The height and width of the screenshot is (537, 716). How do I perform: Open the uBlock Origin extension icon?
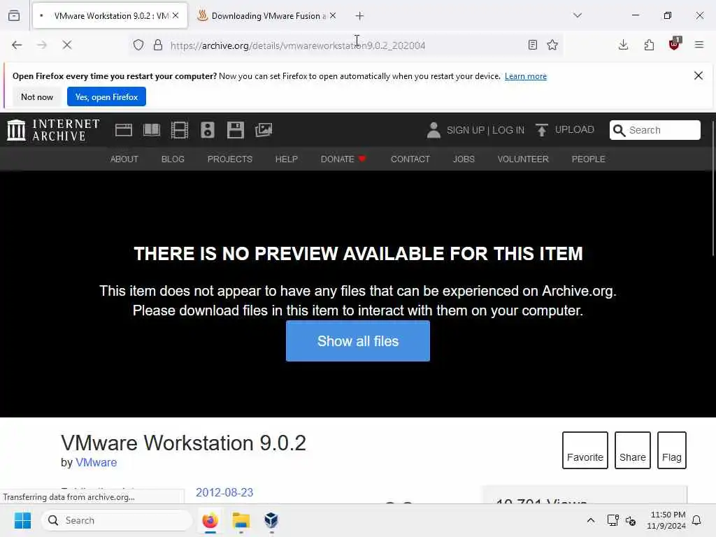(675, 44)
